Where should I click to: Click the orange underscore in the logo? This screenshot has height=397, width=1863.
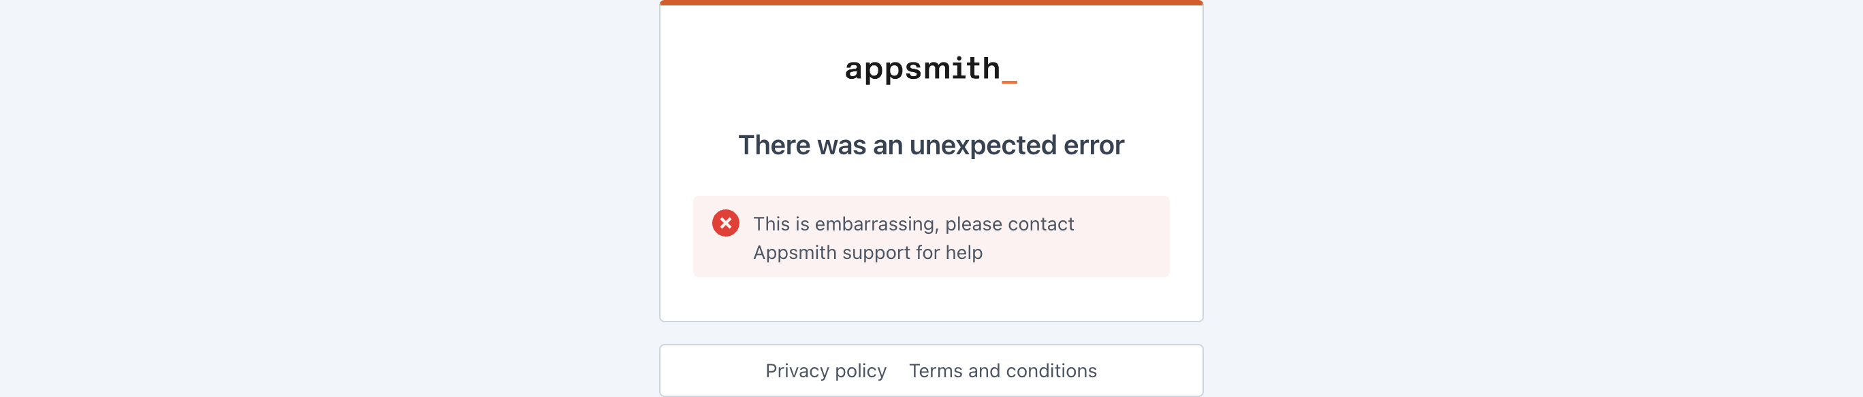(1010, 82)
